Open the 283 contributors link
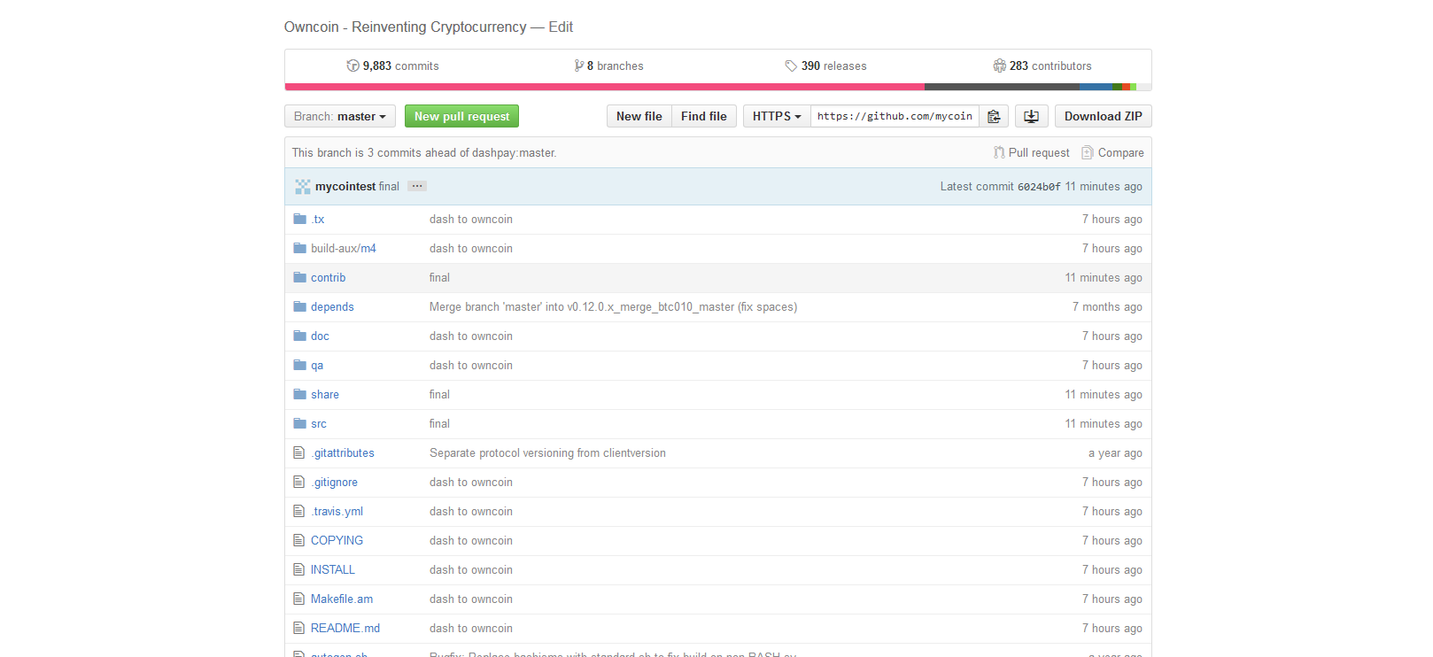This screenshot has width=1433, height=657. (1042, 66)
